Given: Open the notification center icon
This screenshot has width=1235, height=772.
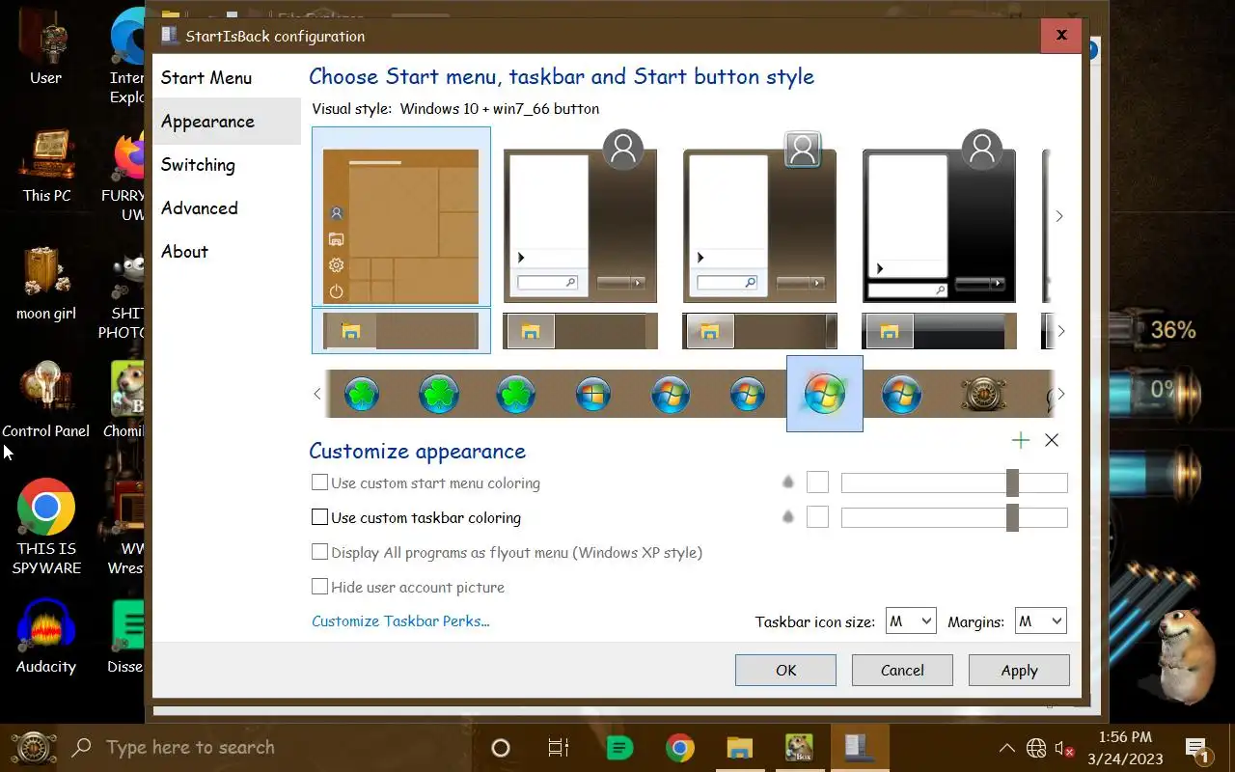Looking at the screenshot, I should 1198,748.
